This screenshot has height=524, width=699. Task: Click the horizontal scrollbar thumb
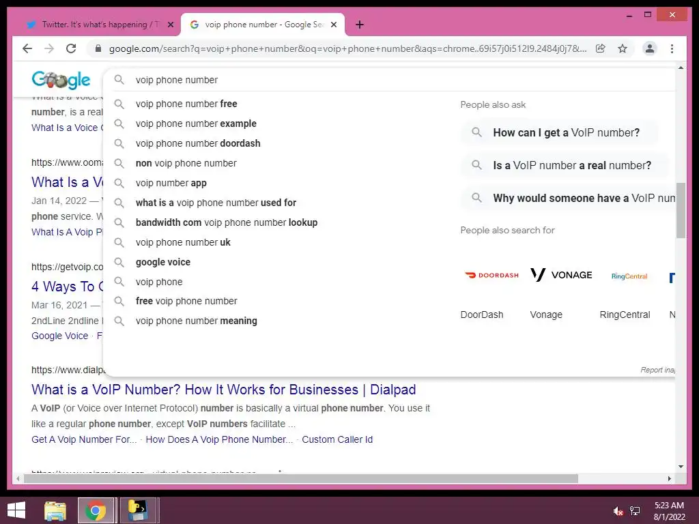point(301,478)
